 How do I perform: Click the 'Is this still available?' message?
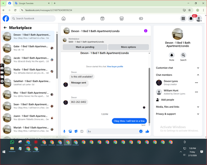82,77
